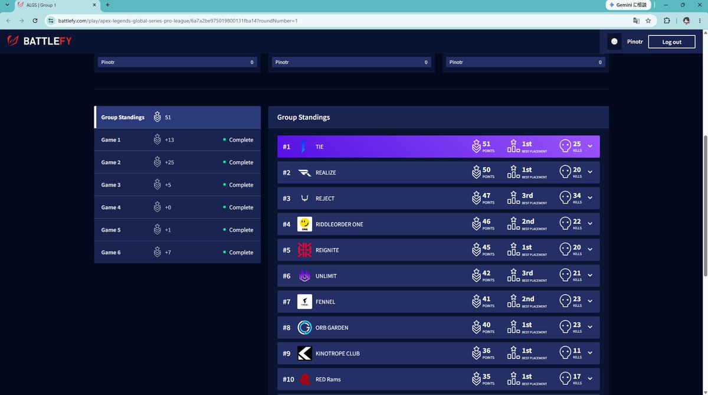Expand the FENNEL row chevron
The width and height of the screenshot is (708, 395).
point(590,302)
